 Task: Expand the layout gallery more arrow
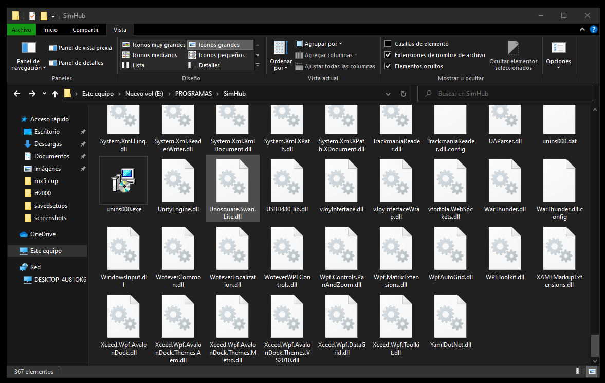point(258,65)
